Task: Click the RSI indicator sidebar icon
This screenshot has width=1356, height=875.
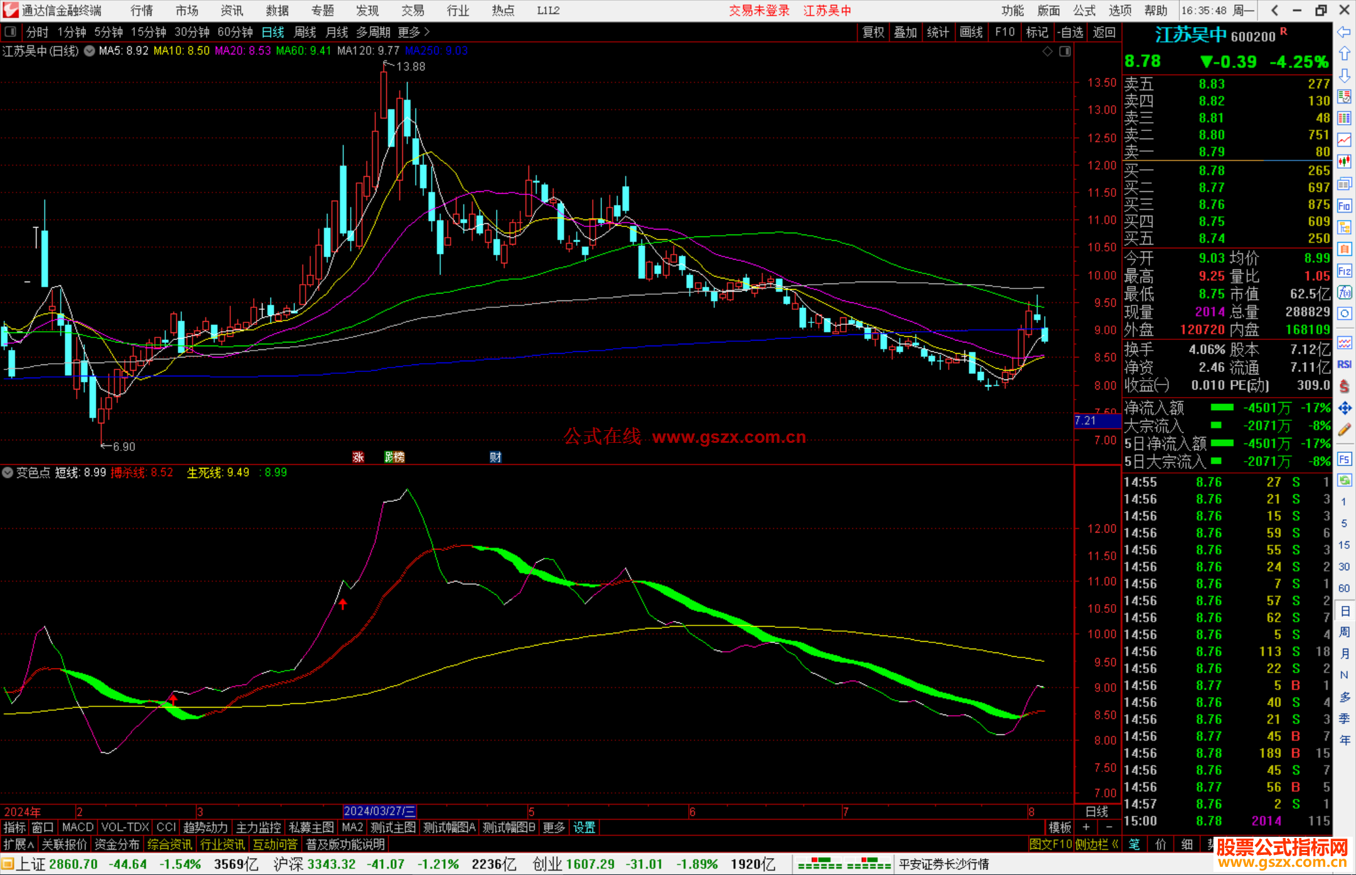Action: click(1344, 364)
